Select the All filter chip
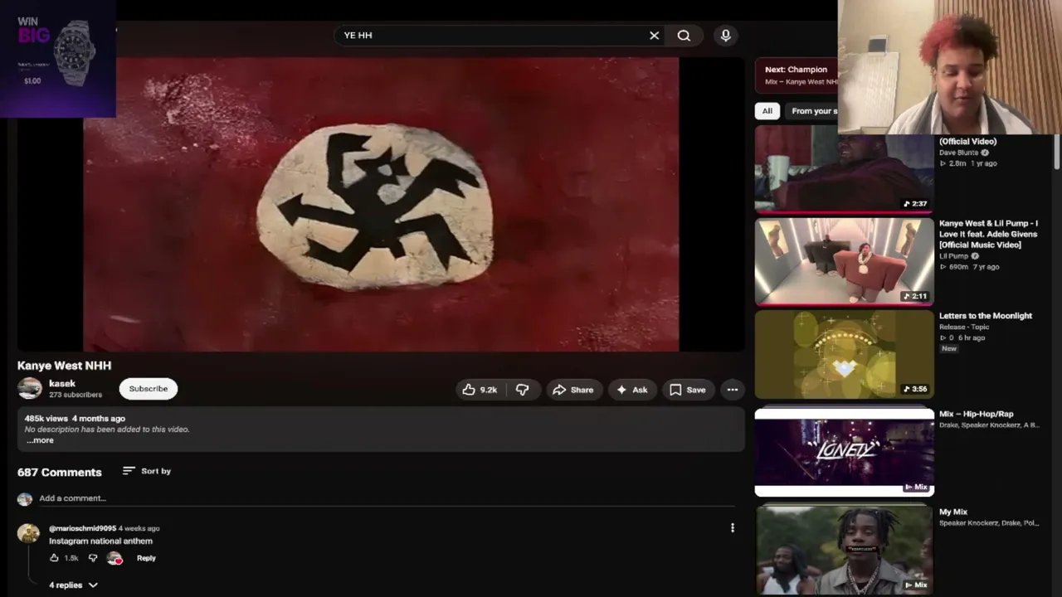This screenshot has width=1062, height=597. pyautogui.click(x=767, y=111)
